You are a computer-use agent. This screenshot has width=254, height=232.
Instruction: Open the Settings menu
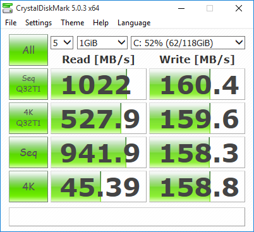click(39, 23)
